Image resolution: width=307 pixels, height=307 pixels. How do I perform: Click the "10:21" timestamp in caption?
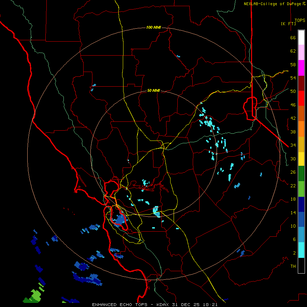(x=210, y=305)
